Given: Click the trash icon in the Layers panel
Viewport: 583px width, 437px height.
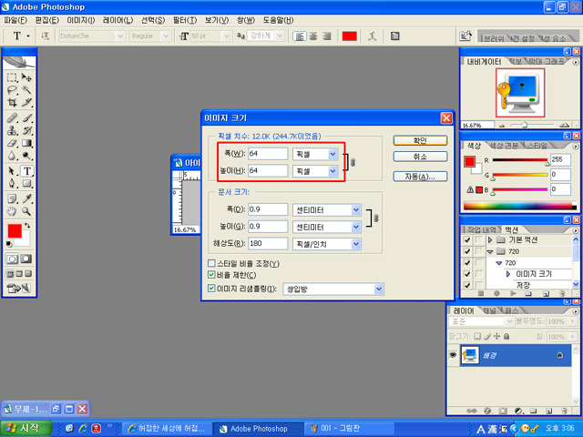Looking at the screenshot, I should (564, 411).
